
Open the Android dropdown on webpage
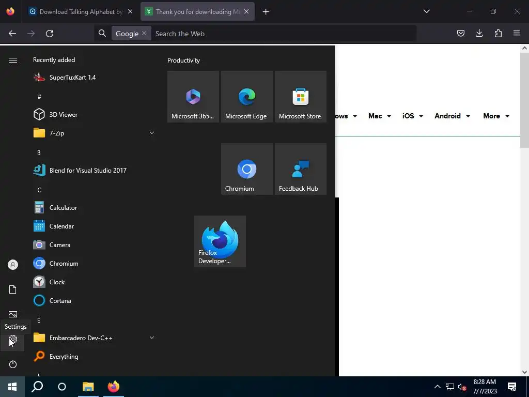(452, 116)
